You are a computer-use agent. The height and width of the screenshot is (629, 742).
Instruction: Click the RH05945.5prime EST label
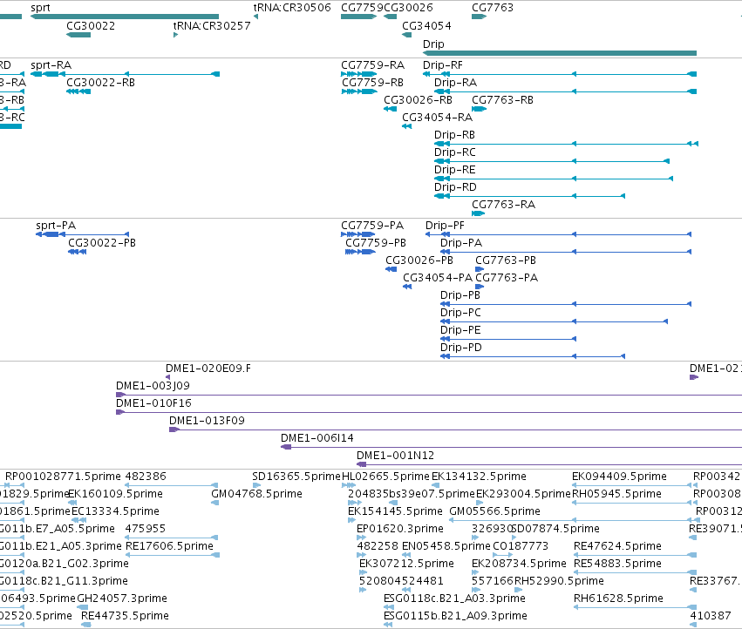coord(616,493)
